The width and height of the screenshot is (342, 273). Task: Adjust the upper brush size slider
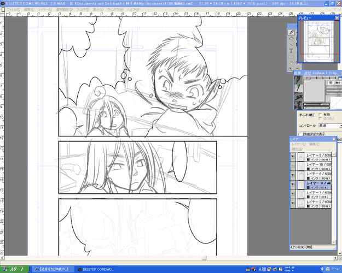(316, 104)
